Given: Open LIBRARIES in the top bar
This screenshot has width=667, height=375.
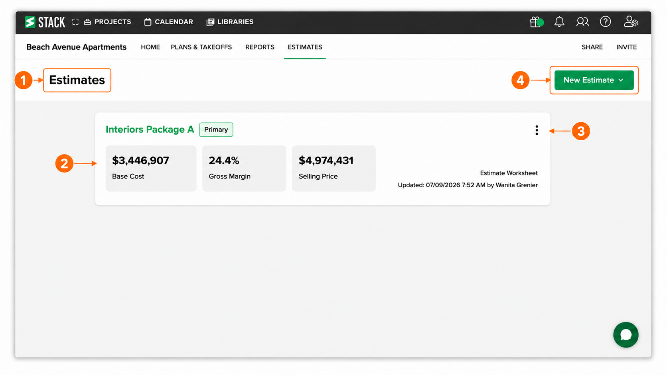Looking at the screenshot, I should (230, 22).
